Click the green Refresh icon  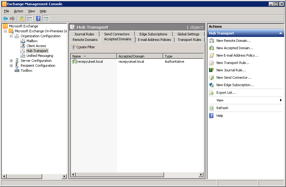pos(211,108)
